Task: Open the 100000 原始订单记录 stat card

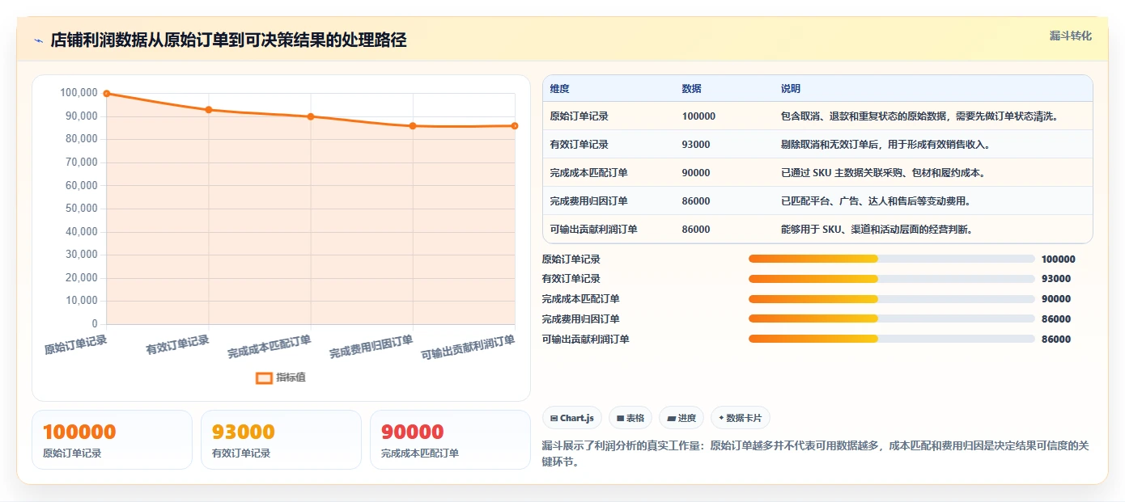Action: tap(112, 440)
